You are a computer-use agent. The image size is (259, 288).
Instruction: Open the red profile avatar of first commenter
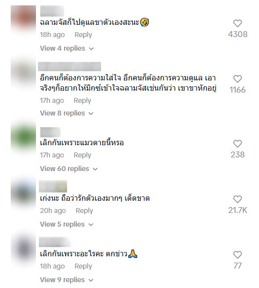(x=23, y=18)
